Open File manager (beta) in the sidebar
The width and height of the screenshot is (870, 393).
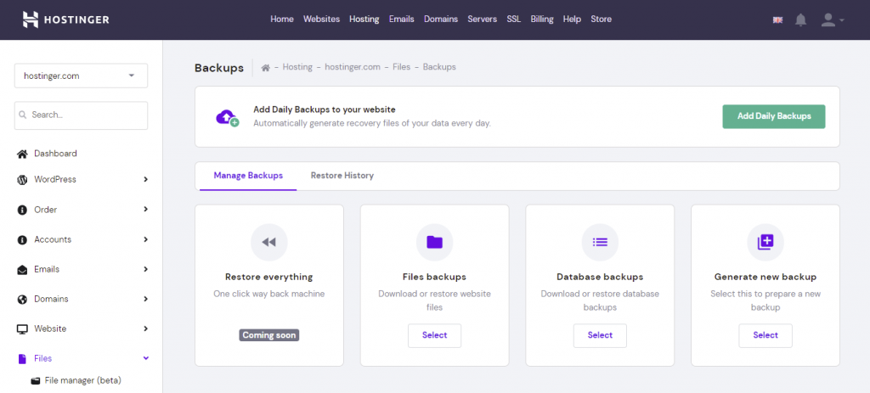[82, 381]
